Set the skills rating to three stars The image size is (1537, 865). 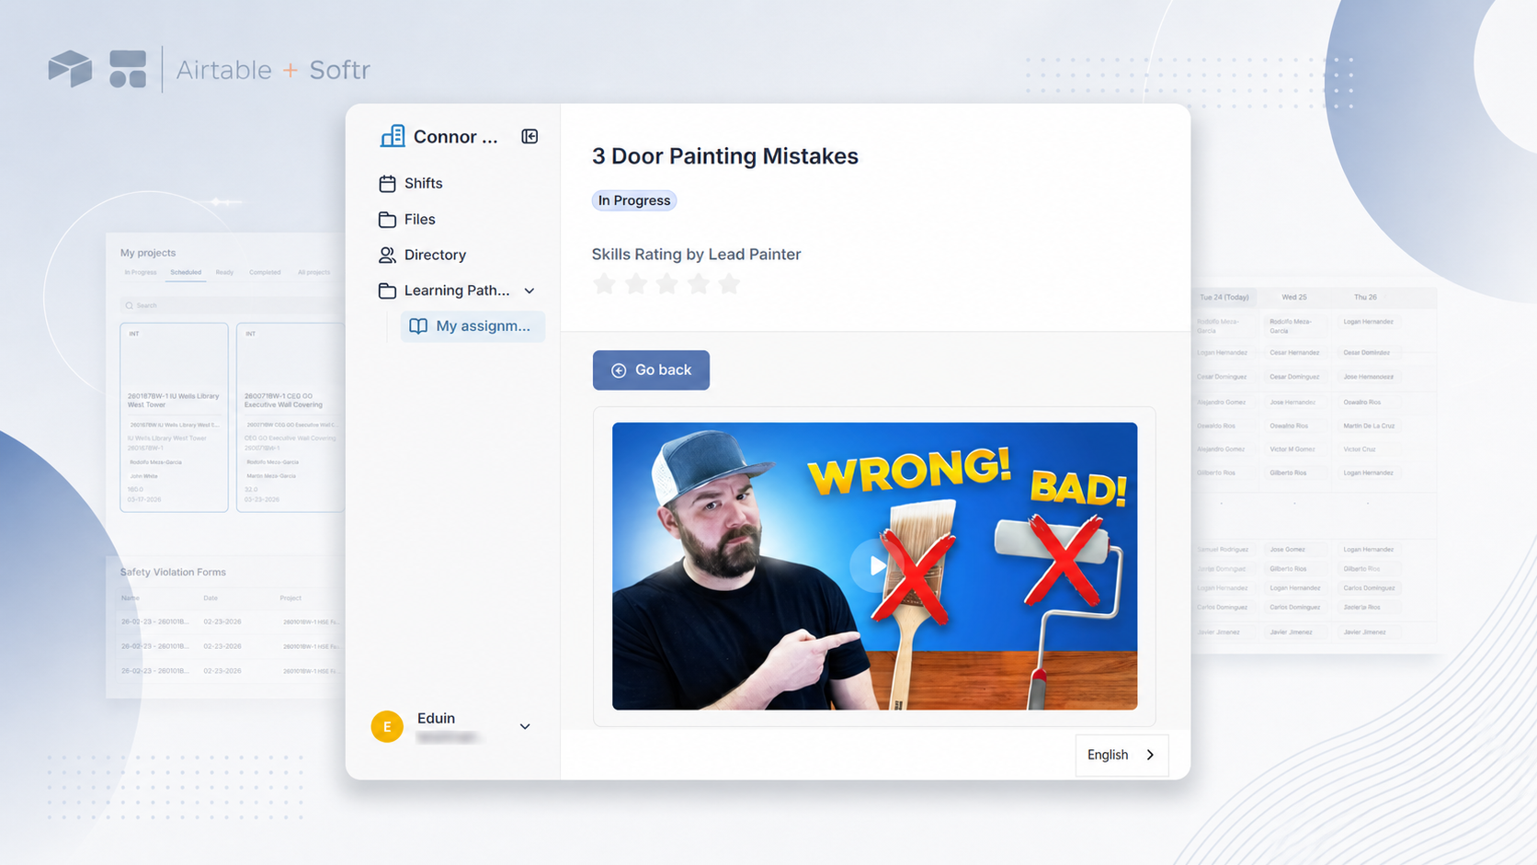click(666, 284)
